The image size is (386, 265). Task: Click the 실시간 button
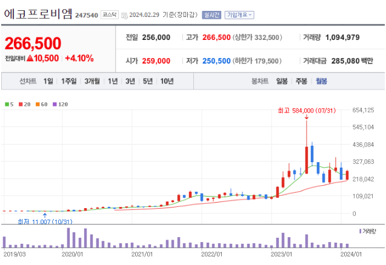pyautogui.click(x=211, y=15)
